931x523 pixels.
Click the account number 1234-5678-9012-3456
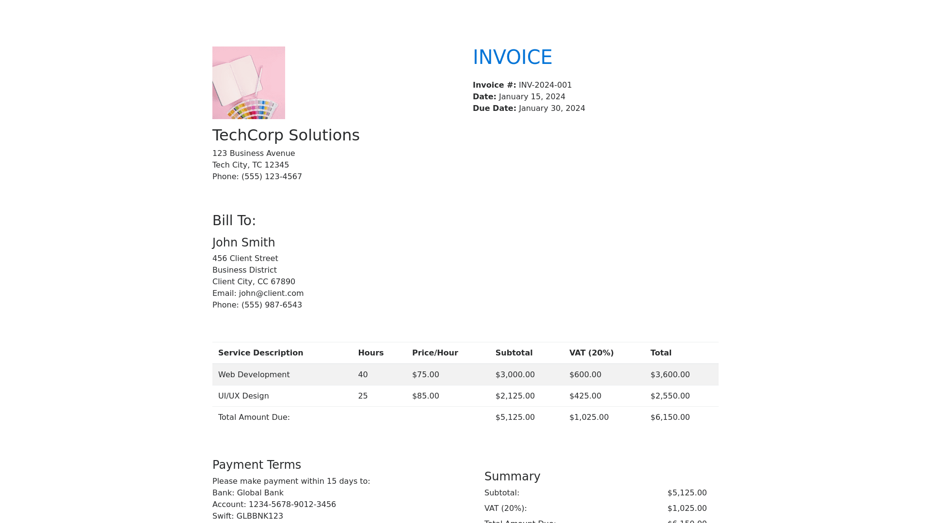(292, 505)
